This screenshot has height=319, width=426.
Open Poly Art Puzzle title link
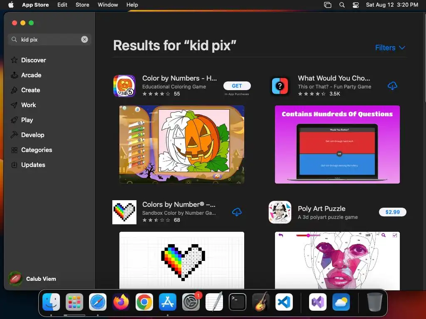[x=322, y=209]
